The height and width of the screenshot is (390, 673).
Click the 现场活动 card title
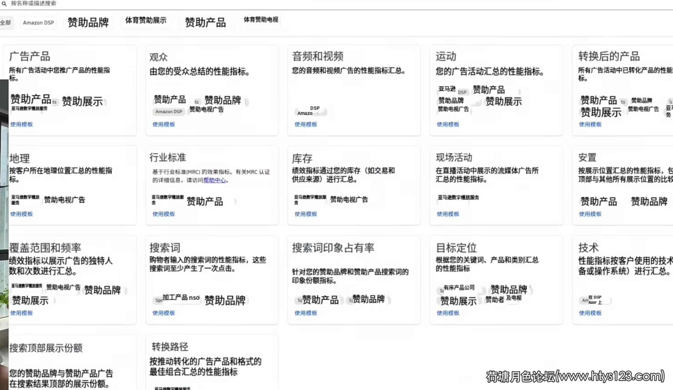point(454,157)
